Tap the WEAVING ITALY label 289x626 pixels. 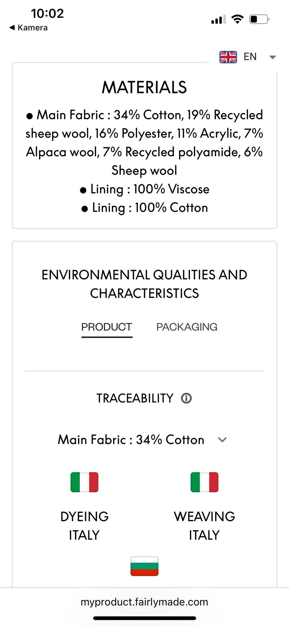204,526
